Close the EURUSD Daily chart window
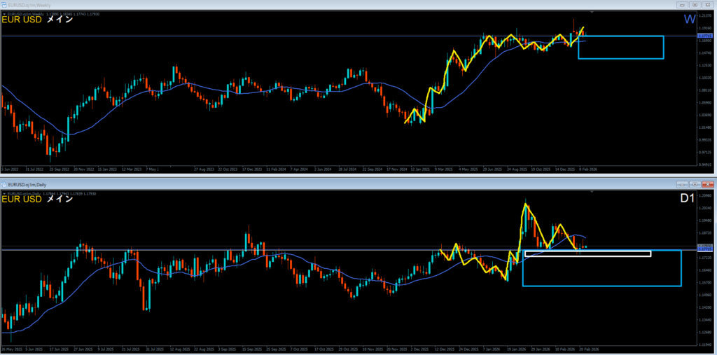 (709, 183)
